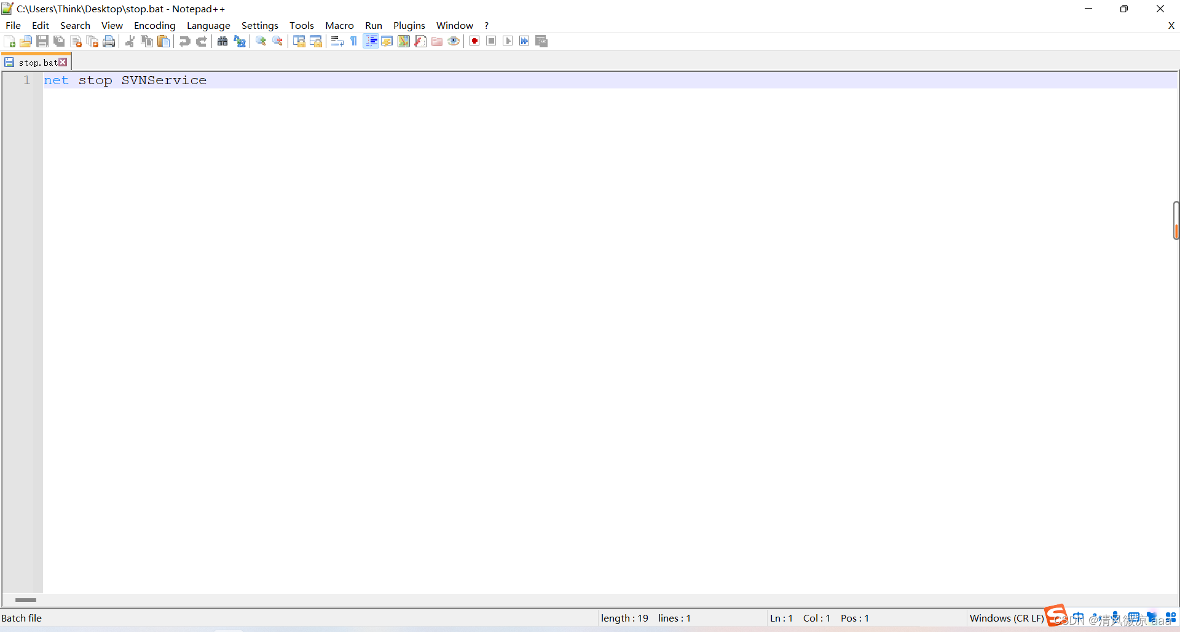The width and height of the screenshot is (1180, 632).
Task: Expand the Language menu
Action: 208,25
